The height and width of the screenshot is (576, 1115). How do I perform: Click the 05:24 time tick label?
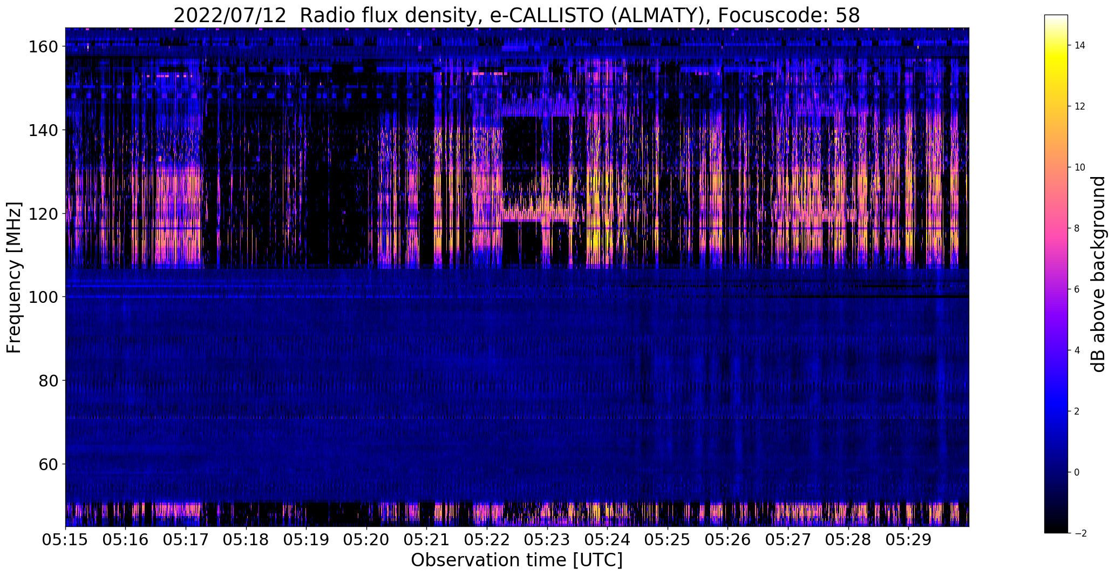[x=608, y=540]
